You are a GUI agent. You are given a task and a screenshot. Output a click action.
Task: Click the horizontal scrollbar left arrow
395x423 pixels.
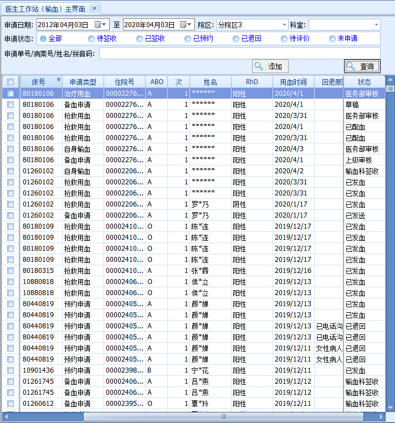[7, 416]
